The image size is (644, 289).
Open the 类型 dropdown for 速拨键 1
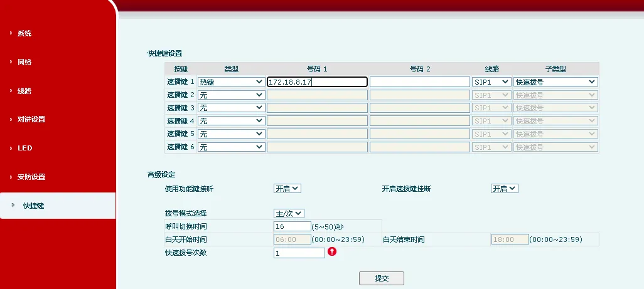coord(231,81)
